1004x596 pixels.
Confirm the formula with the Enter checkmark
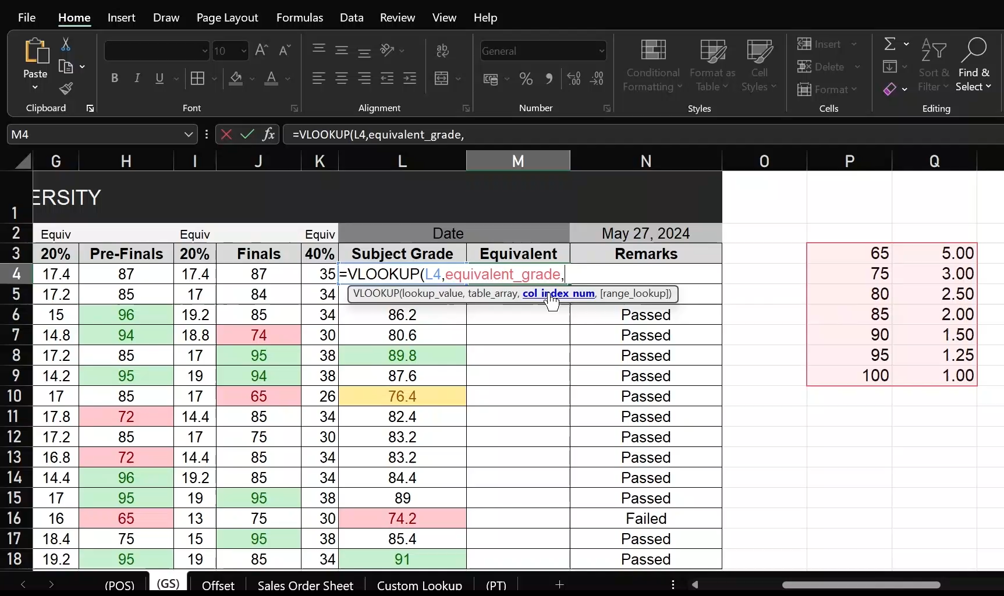coord(247,134)
